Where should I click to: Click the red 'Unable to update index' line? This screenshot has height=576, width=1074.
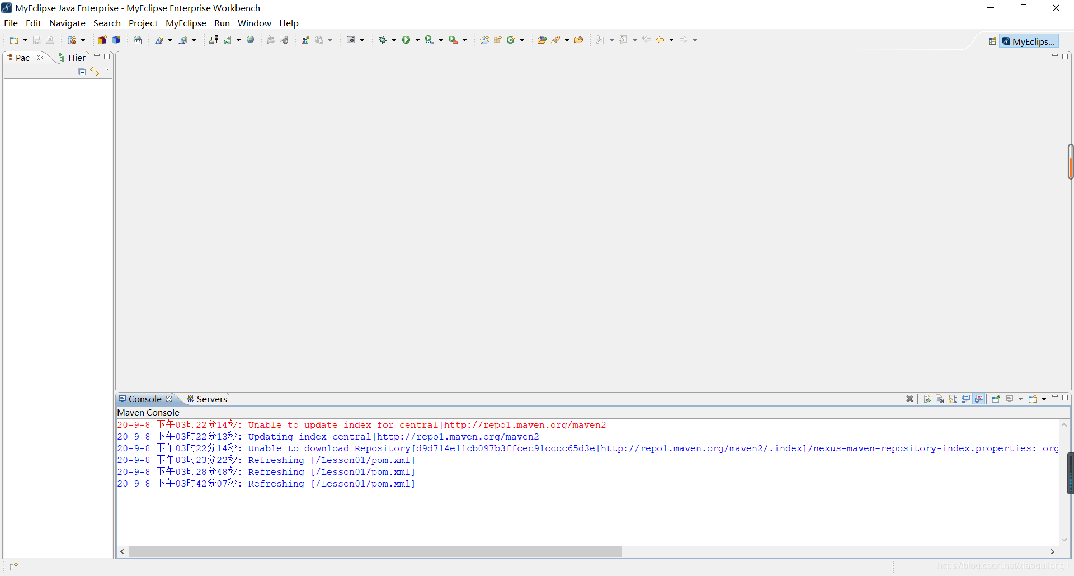(x=361, y=425)
